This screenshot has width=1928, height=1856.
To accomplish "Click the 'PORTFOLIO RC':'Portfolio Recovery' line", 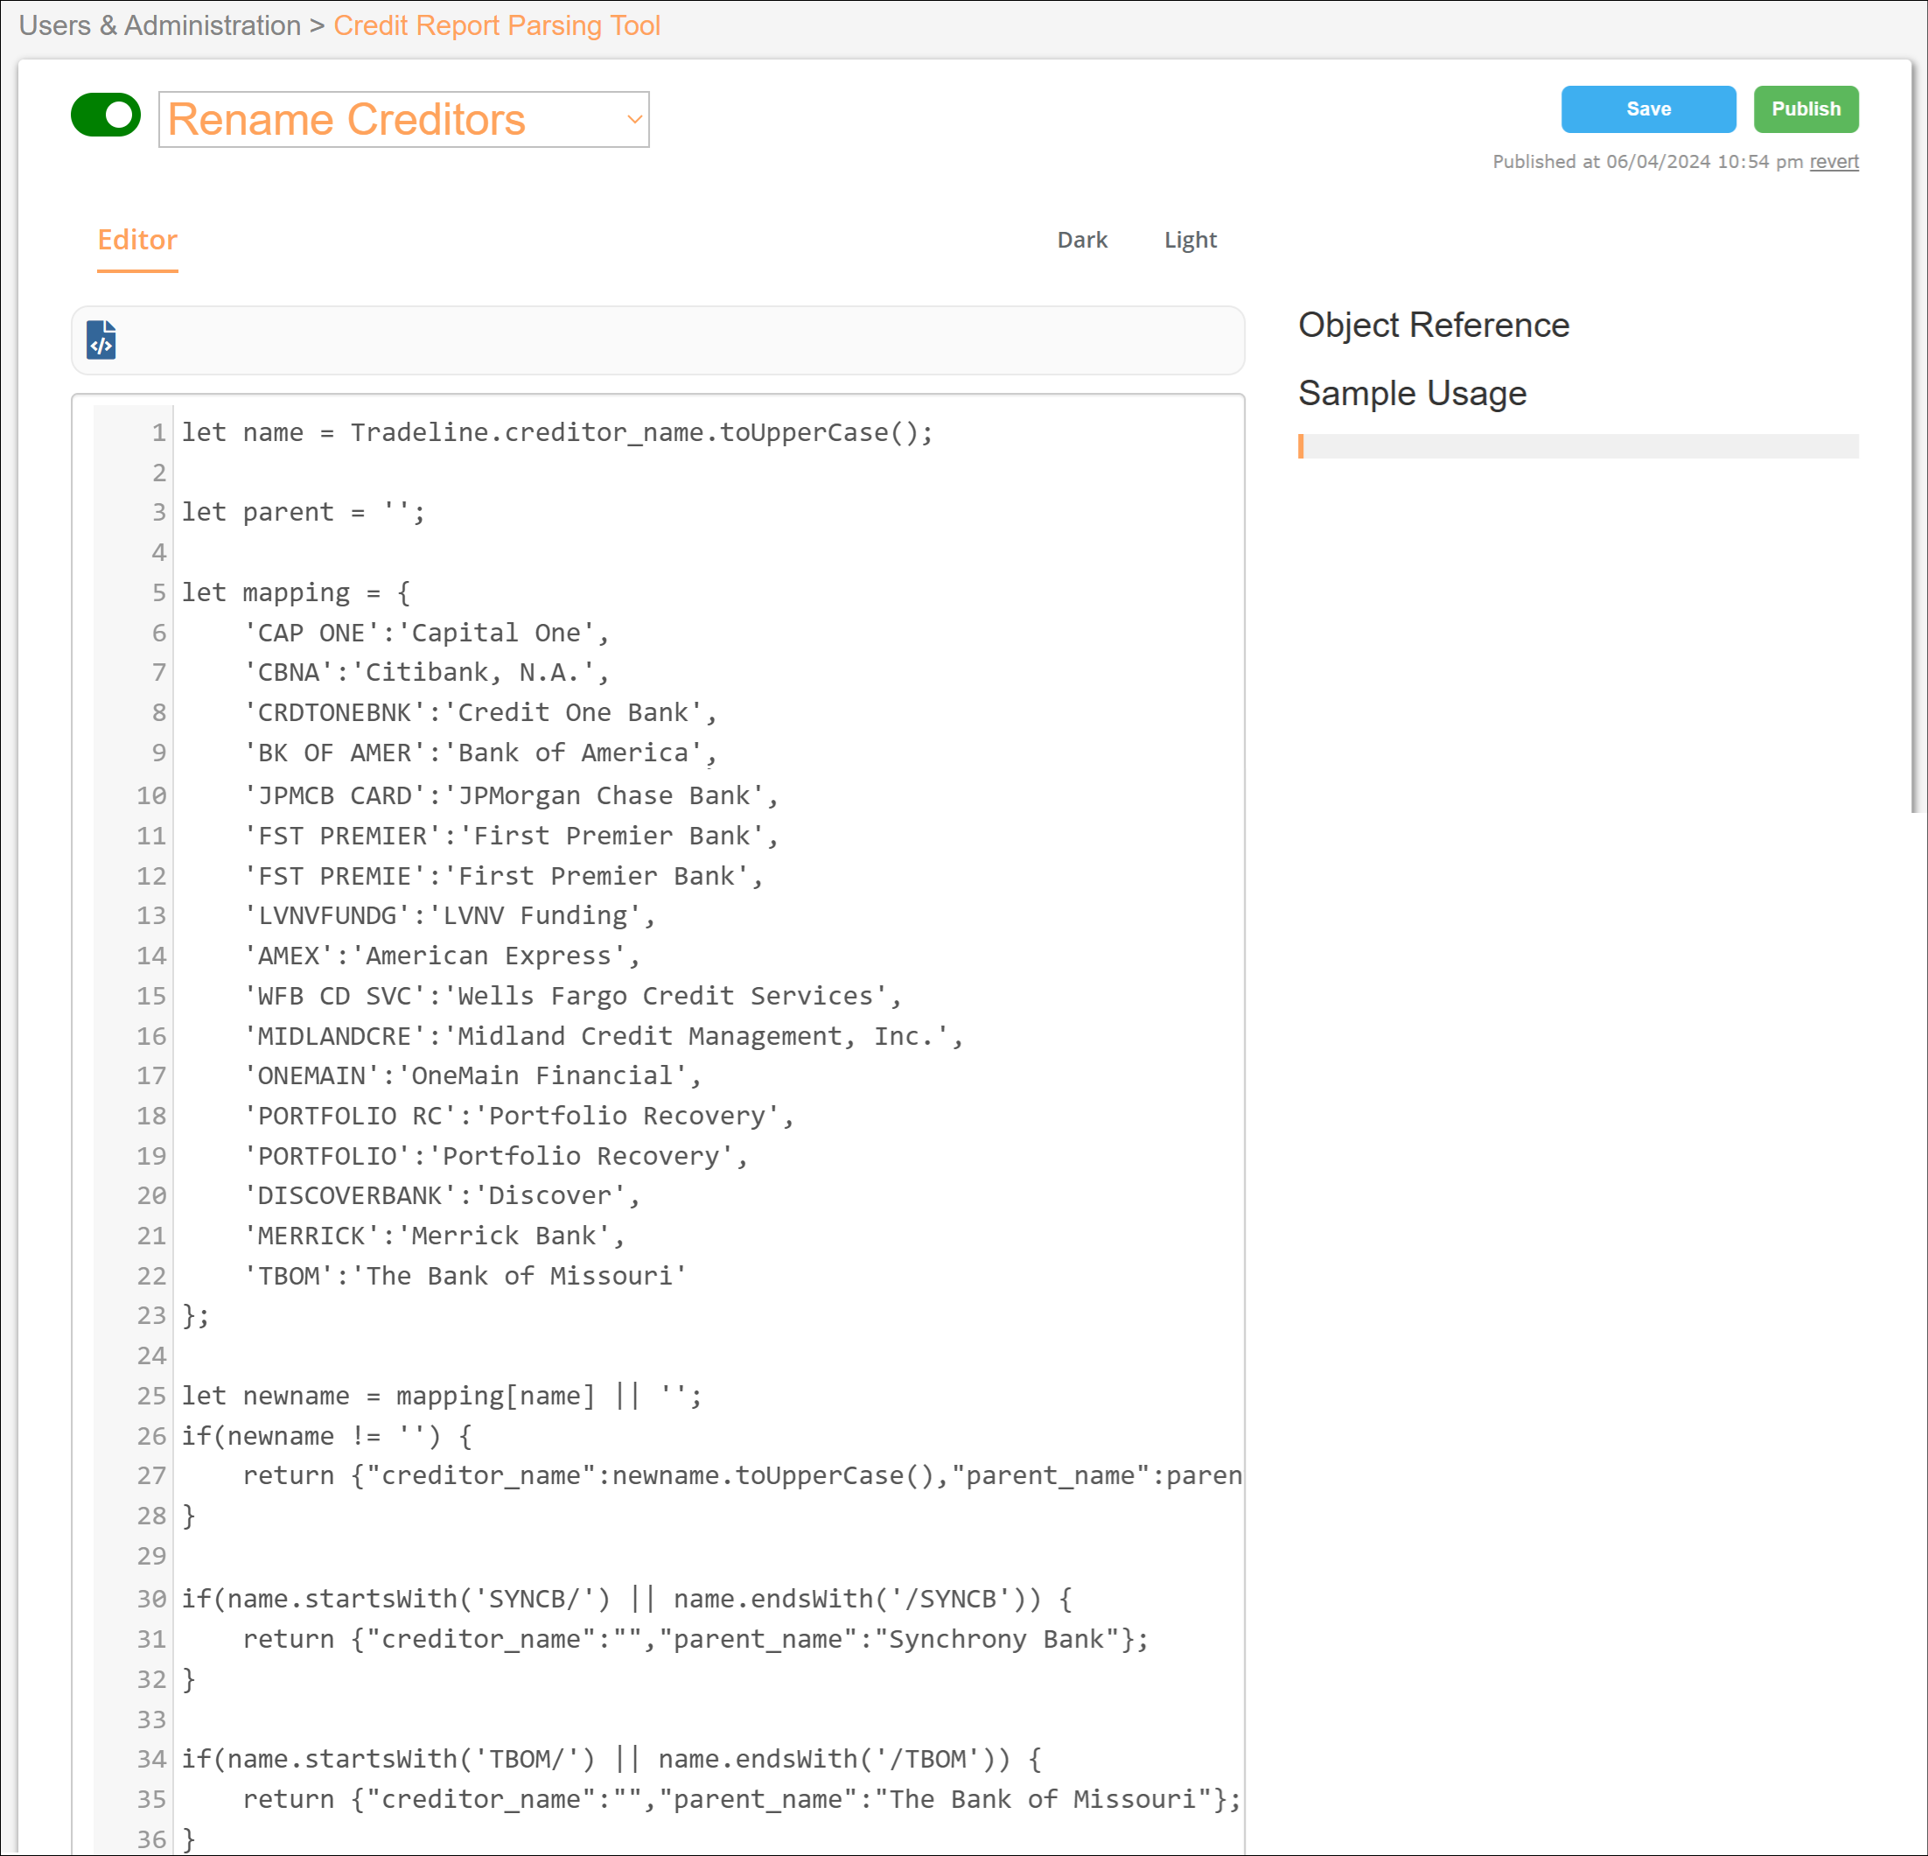I will coord(519,1117).
